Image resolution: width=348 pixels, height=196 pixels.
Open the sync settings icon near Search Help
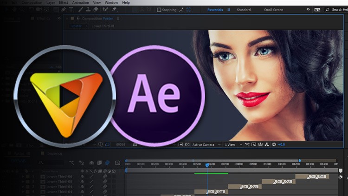tap(317, 10)
